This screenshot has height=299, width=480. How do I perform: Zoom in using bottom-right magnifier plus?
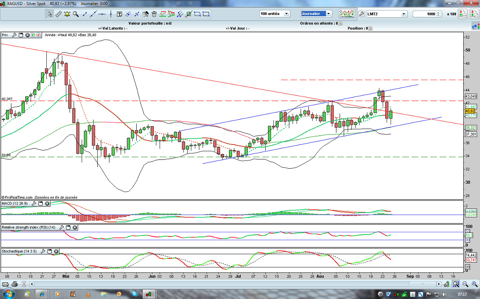[464, 284]
